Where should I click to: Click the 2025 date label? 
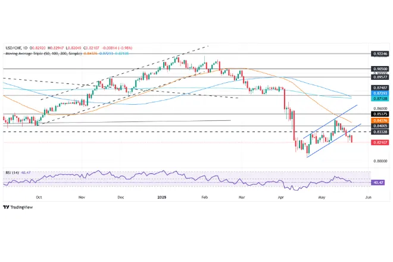[x=161, y=197]
